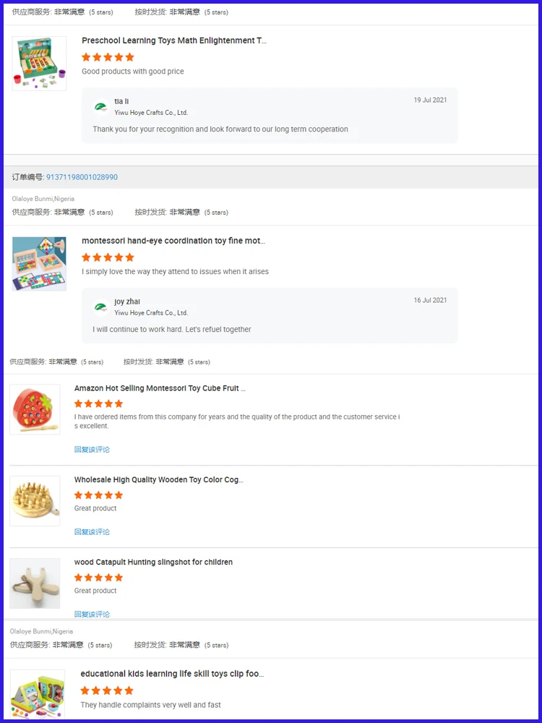Open Wholesale High Quality Wooden Toy title
The width and height of the screenshot is (542, 723).
point(159,479)
